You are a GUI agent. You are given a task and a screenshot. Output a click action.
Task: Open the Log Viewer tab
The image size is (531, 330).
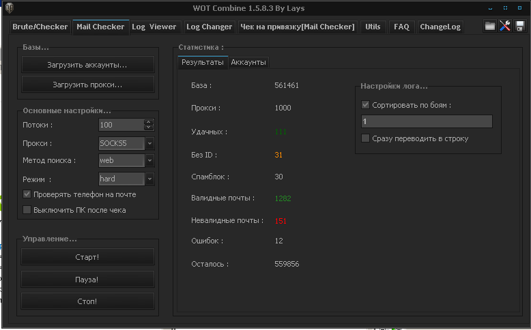(x=154, y=27)
